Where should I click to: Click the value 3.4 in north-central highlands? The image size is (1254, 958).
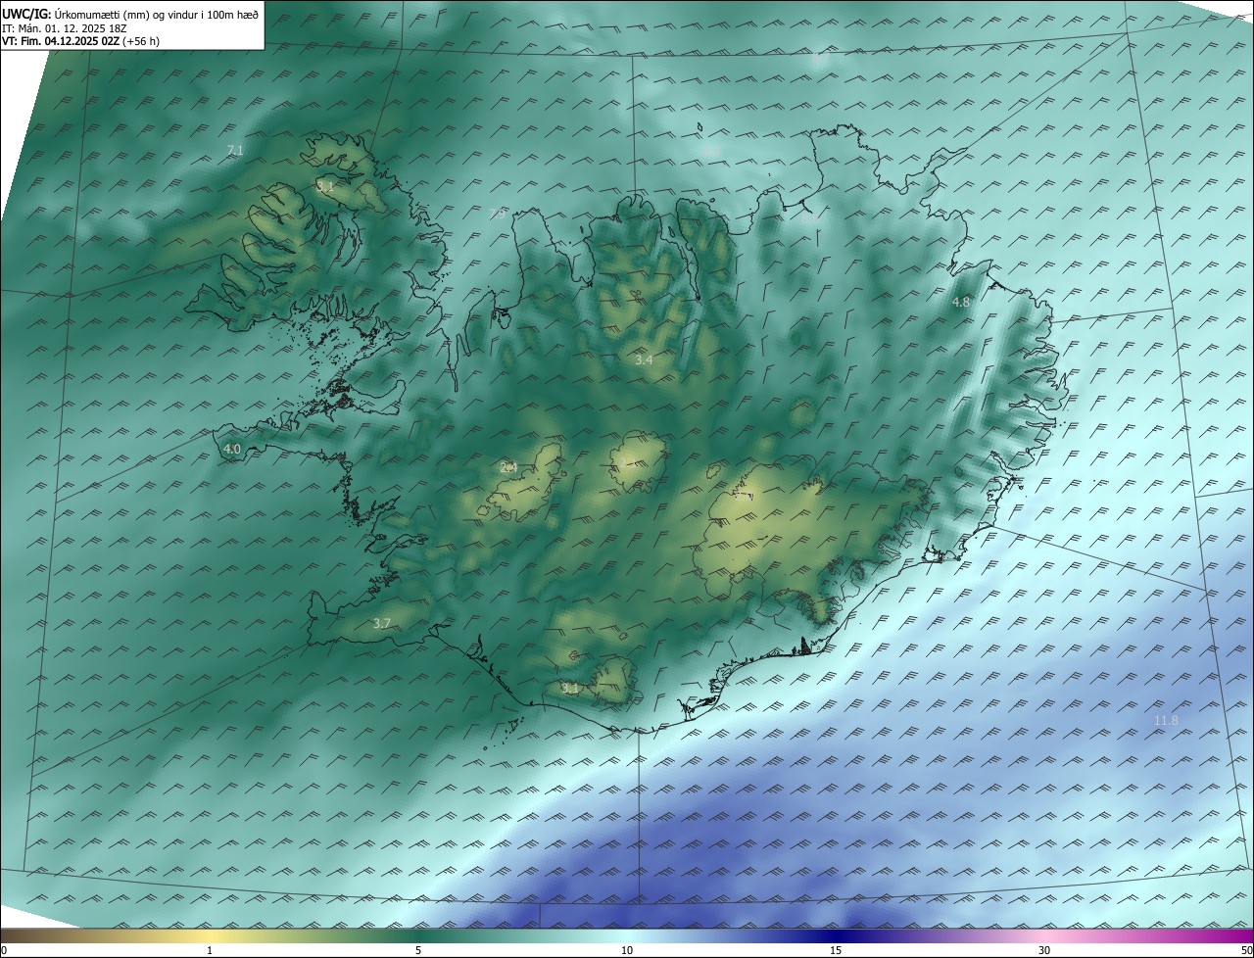644,360
